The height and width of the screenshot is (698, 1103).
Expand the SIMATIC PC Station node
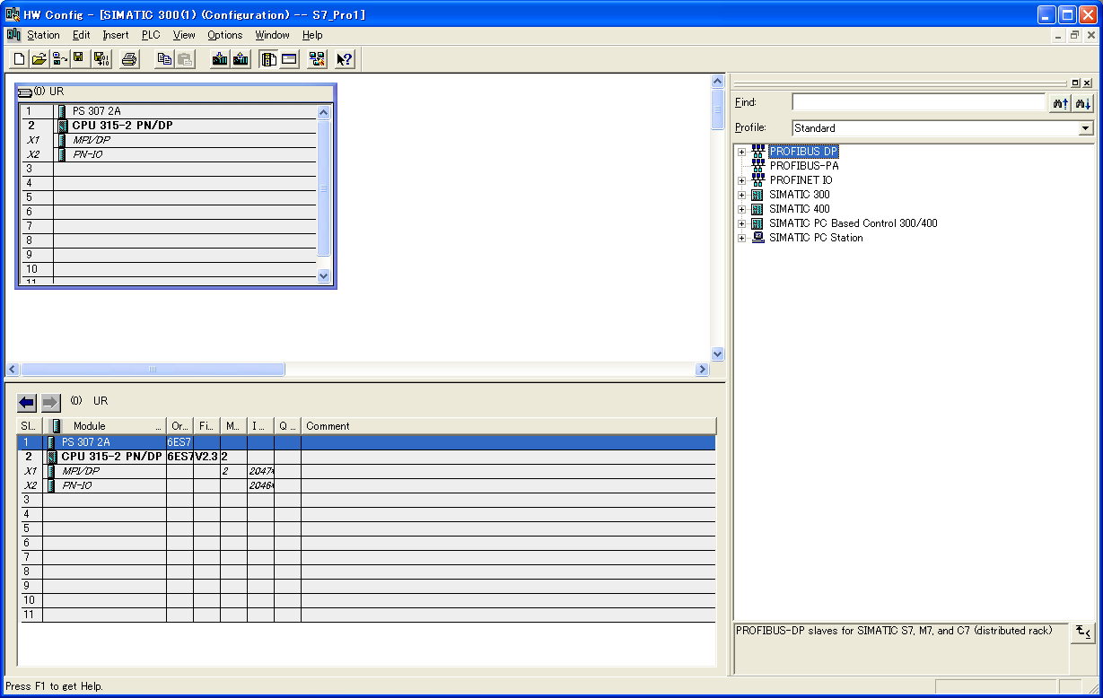pos(742,238)
